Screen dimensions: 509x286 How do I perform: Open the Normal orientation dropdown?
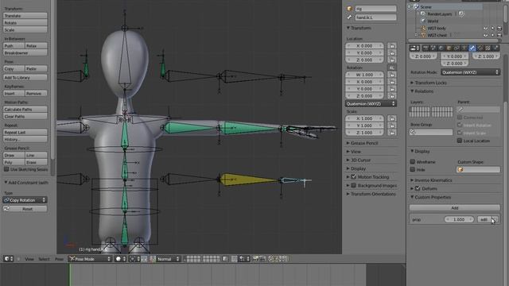point(168,259)
